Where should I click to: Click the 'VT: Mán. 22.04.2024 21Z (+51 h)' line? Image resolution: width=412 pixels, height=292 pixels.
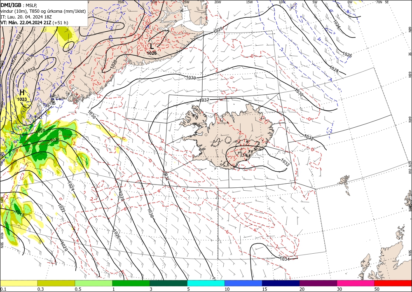click(x=34, y=23)
